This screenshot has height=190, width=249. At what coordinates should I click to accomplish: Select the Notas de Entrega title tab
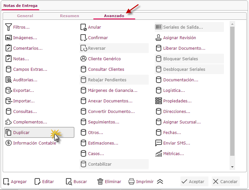pos(20,6)
